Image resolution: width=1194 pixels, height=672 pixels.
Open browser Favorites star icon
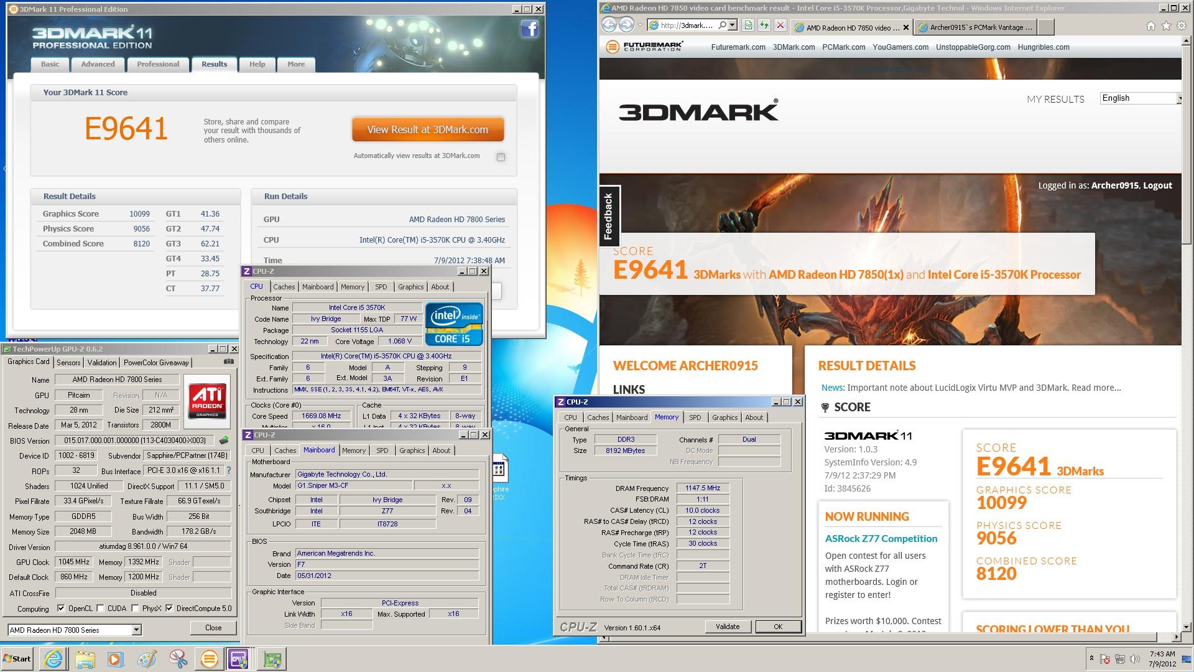[x=1166, y=26]
